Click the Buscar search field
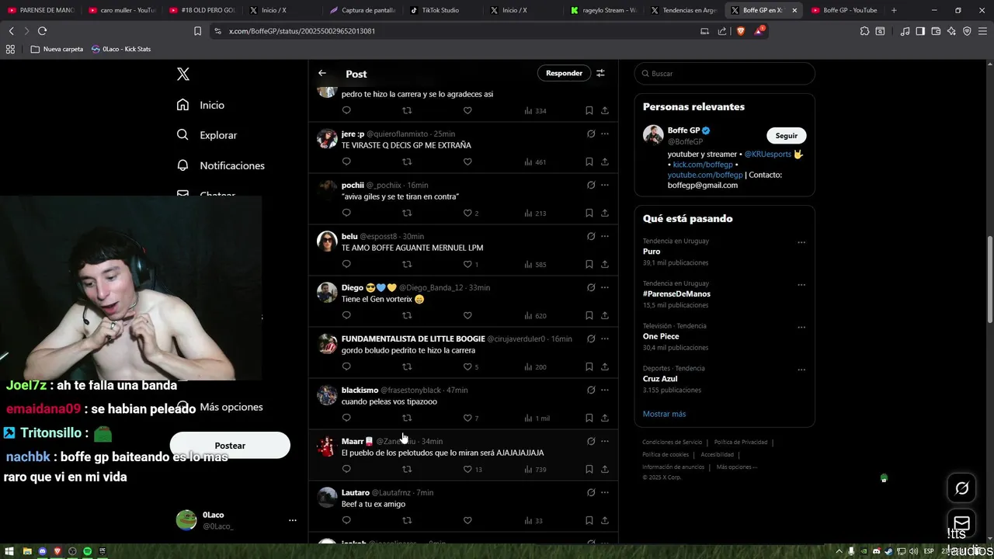The image size is (994, 559). pyautogui.click(x=725, y=73)
